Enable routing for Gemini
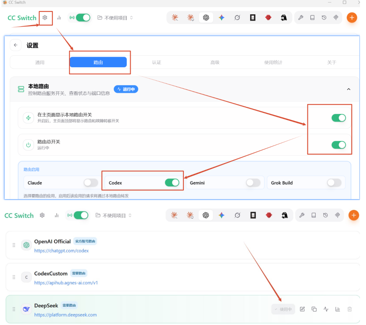Viewport: 366px width, 325px height. (253, 183)
